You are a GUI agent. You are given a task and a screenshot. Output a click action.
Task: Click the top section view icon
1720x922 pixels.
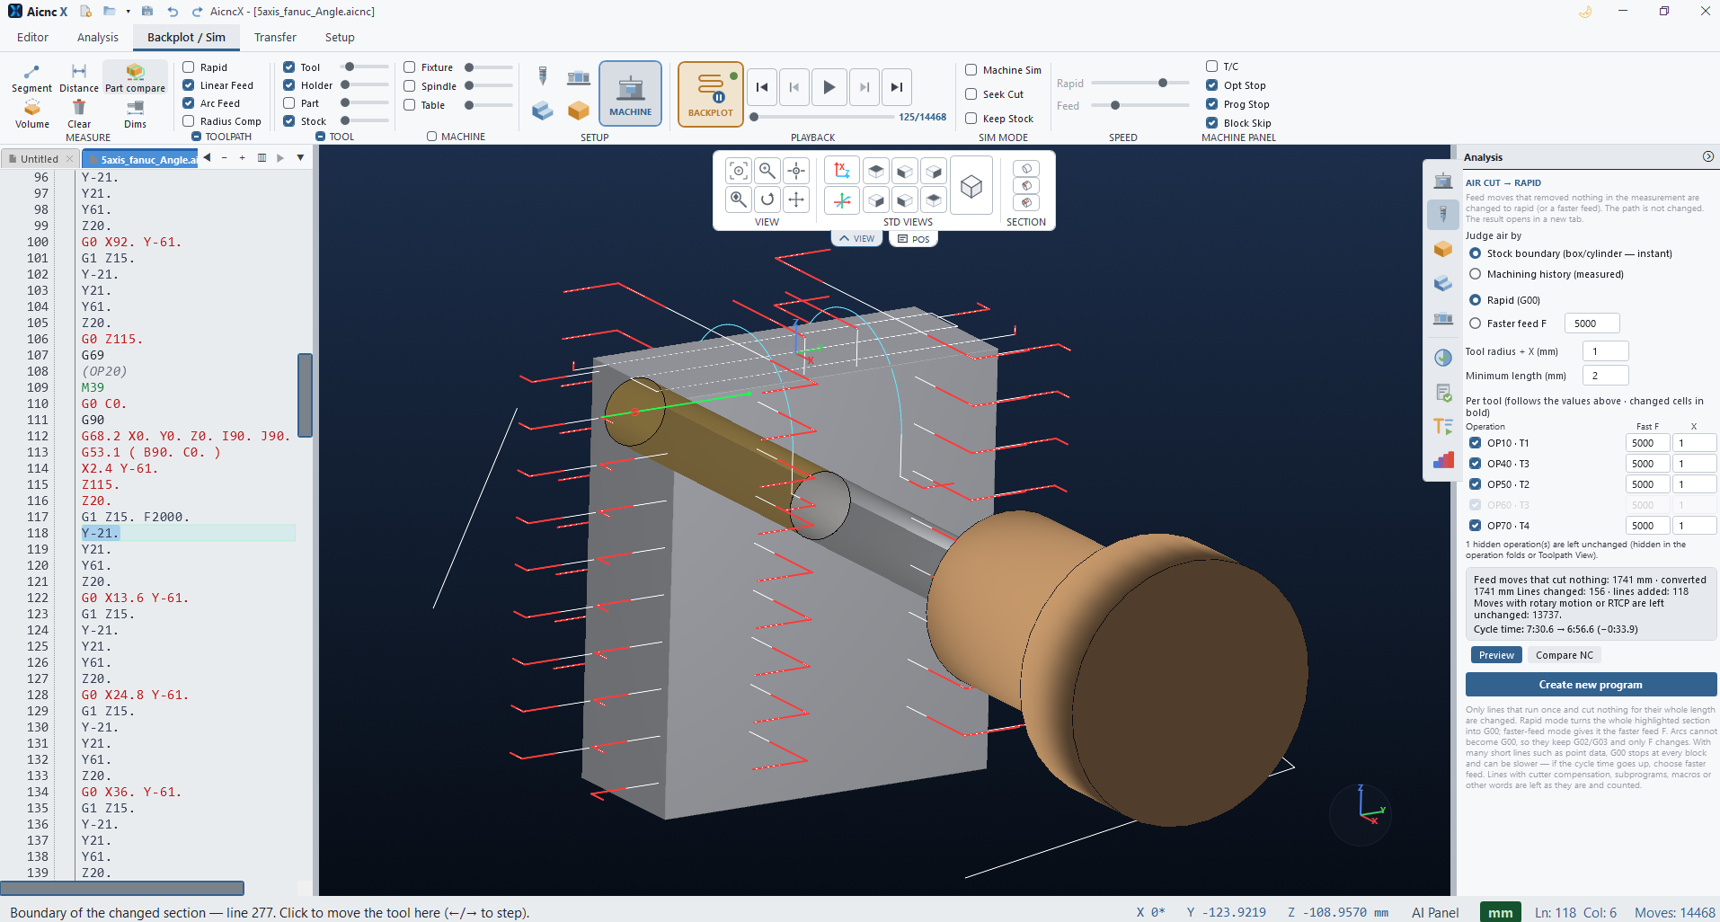pos(1026,169)
